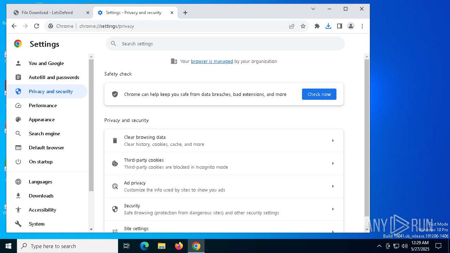
Task: Open Default browser settings
Action: click(47, 148)
